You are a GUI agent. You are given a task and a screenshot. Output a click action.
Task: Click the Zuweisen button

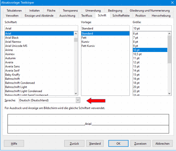[x=140, y=143]
